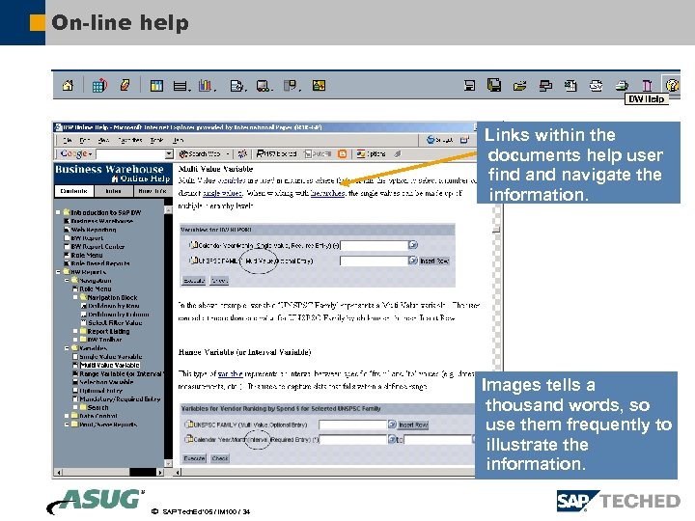Click the open folder icon in toolbar
Screen dimensions: 695x521
519,86
